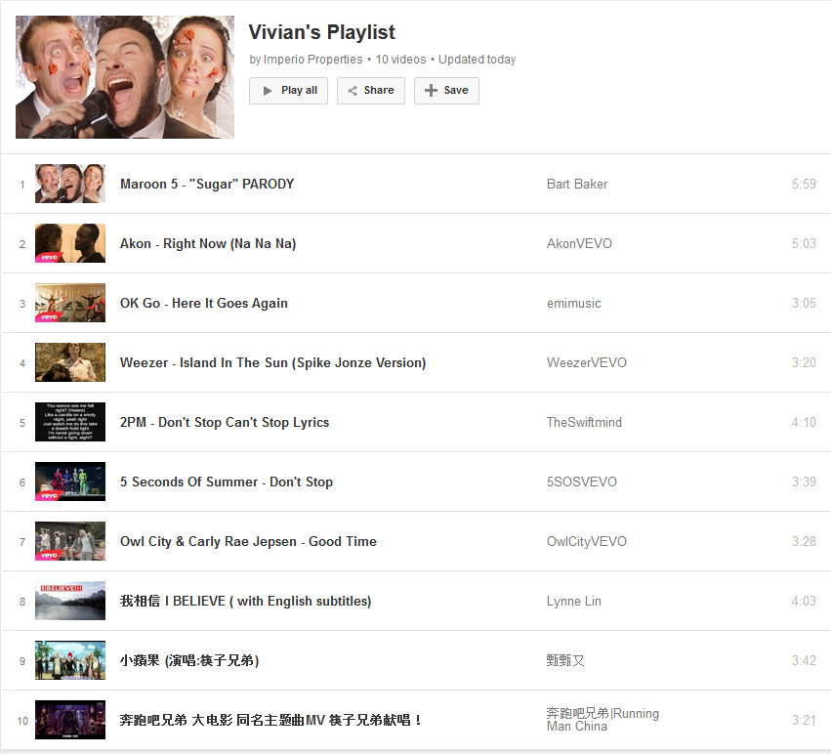831x754 pixels.
Task: Play 奔跑吧兄弟 大电影 video title
Action: 270,720
